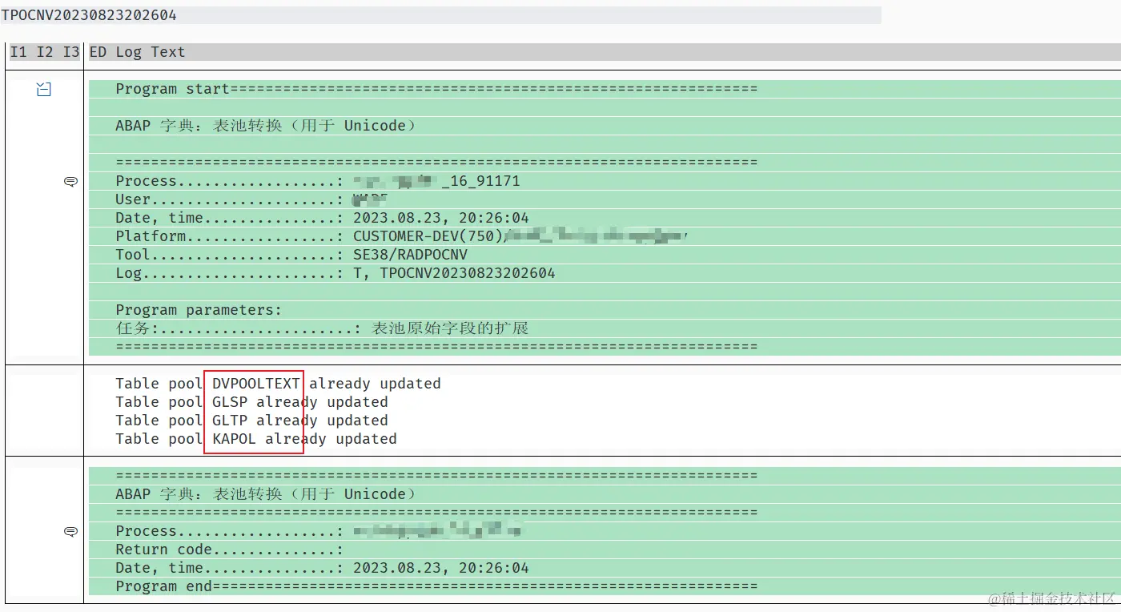This screenshot has height=612, width=1121.
Task: Select the first ABAP 字典 表池转换 line
Action: [x=267, y=126]
